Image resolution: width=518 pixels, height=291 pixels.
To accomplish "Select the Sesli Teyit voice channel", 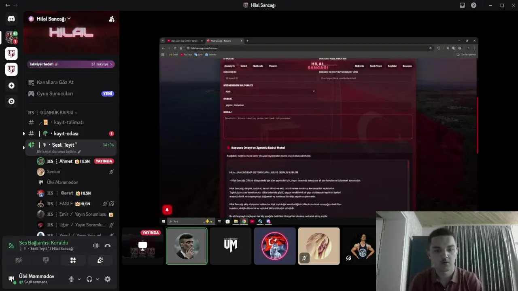I will click(x=70, y=145).
